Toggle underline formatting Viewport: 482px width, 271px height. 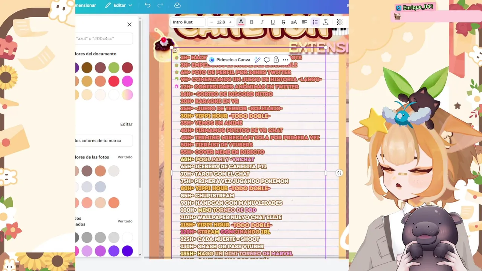pyautogui.click(x=273, y=22)
